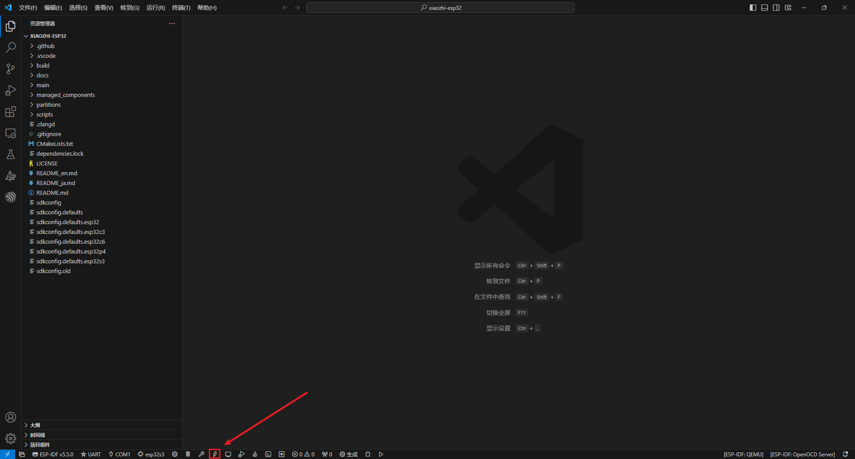Click the xiaozhi-esp32 command center search box

(x=440, y=8)
